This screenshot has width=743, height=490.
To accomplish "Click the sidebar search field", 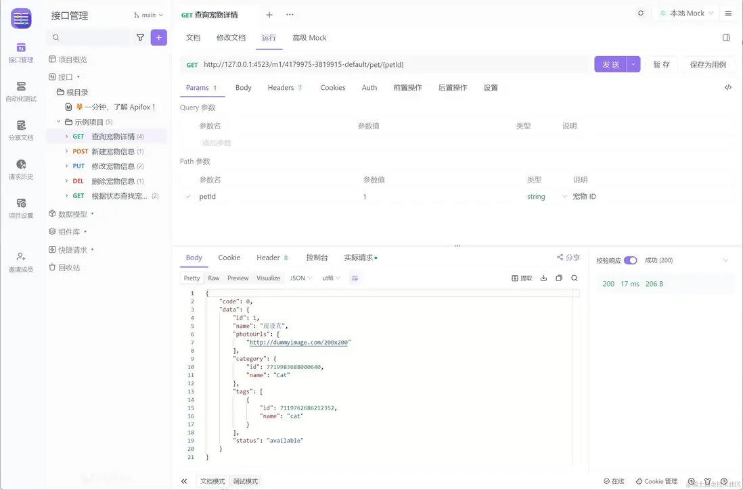I will tap(89, 37).
